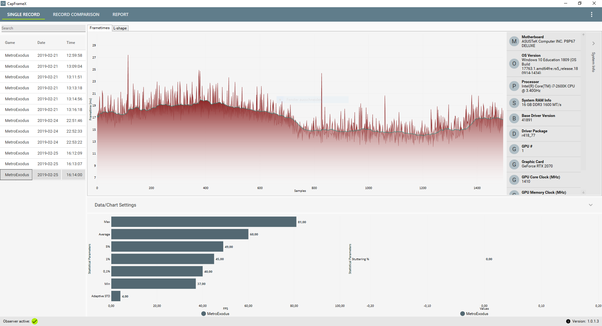Image resolution: width=602 pixels, height=326 pixels.
Task: Select record with time 13:11:51
Action: tap(43, 77)
